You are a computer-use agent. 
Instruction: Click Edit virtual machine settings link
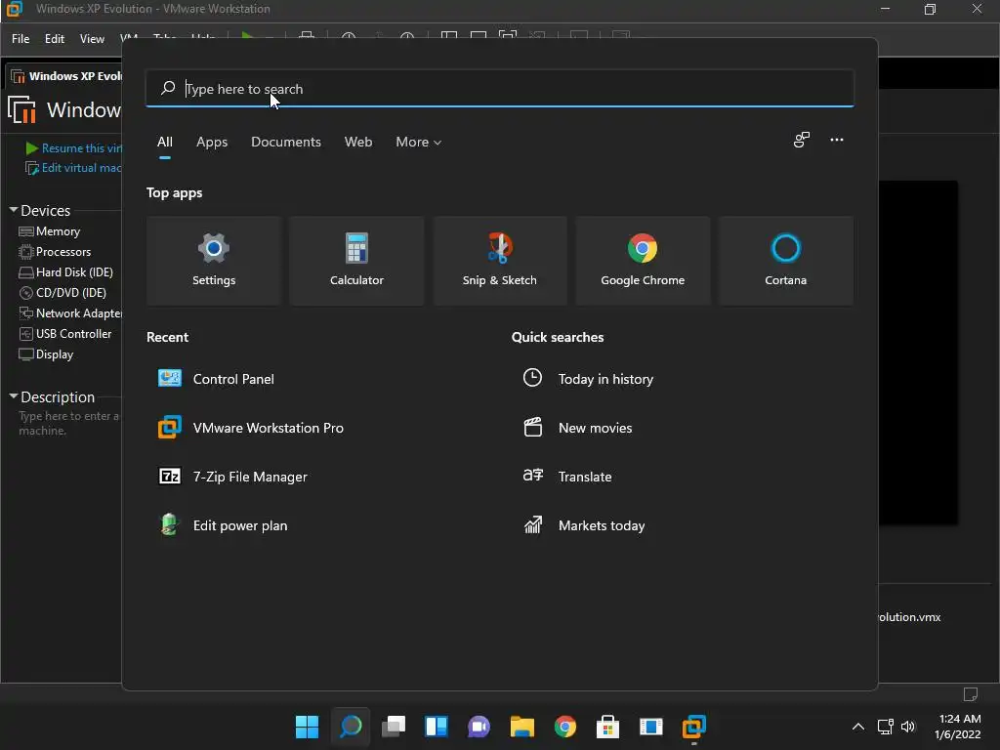click(74, 168)
